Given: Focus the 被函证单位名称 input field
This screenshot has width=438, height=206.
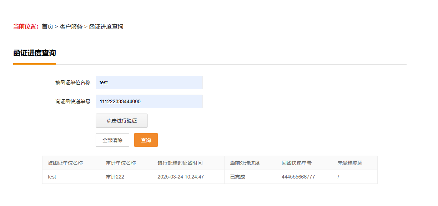Looking at the screenshot, I should [149, 82].
